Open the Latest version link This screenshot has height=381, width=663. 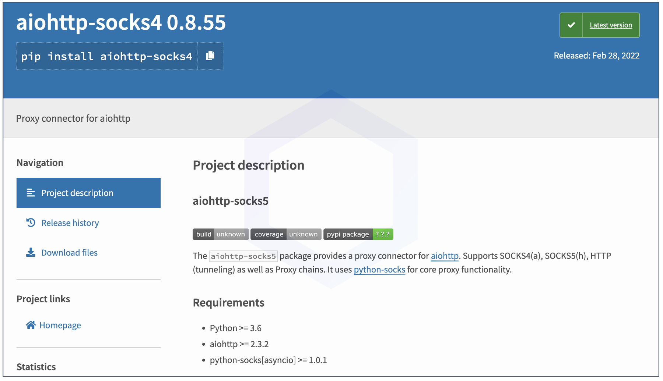611,25
